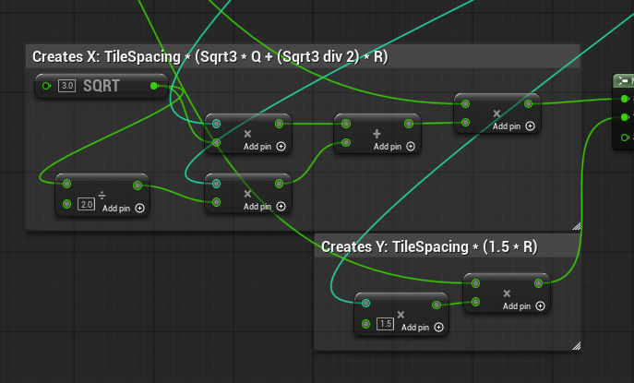The width and height of the screenshot is (634, 383).
Task: Click upper input pin of final Creates Y multiply
Action: point(475,283)
